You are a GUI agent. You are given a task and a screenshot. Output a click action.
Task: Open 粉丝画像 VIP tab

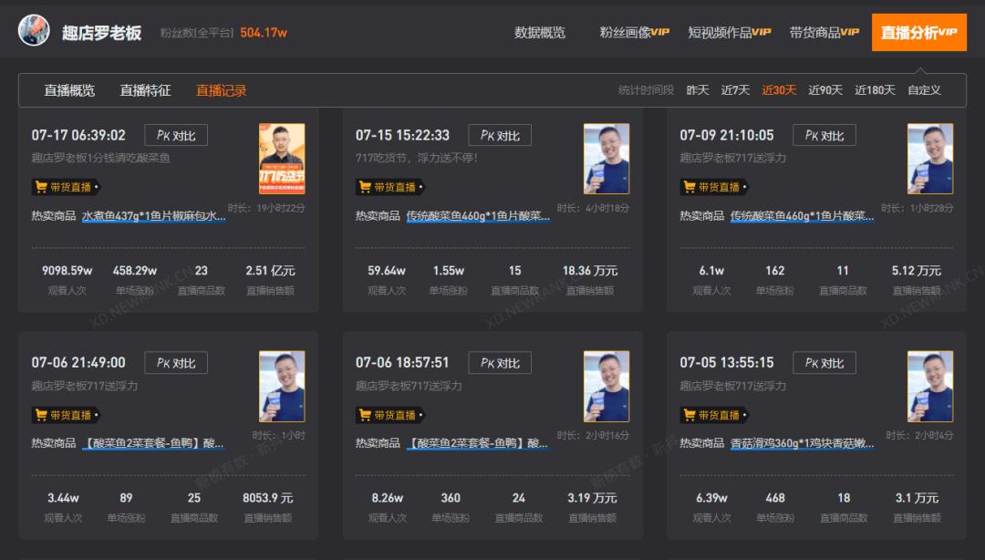click(x=634, y=33)
